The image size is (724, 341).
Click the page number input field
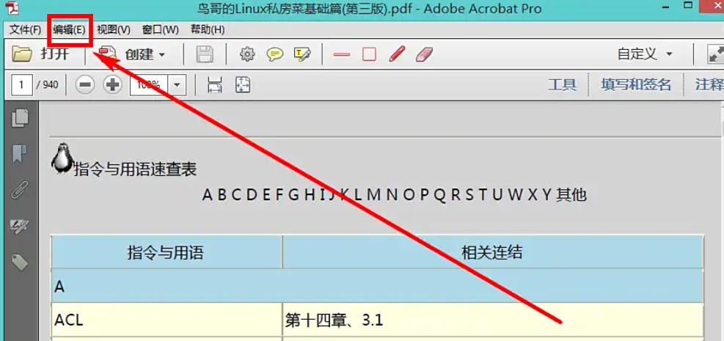[x=22, y=85]
